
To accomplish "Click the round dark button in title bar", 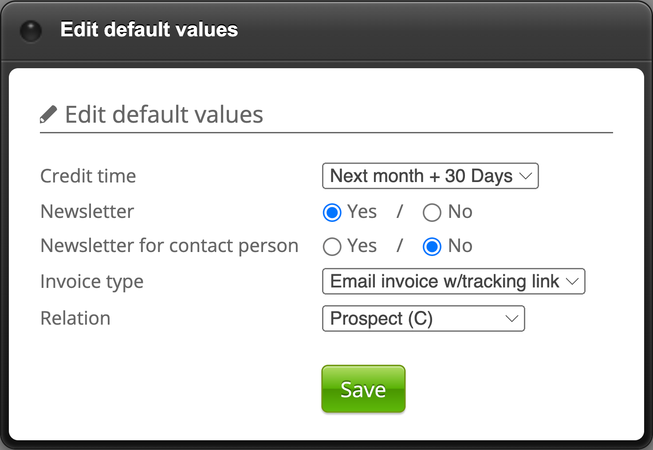I will click(x=31, y=31).
